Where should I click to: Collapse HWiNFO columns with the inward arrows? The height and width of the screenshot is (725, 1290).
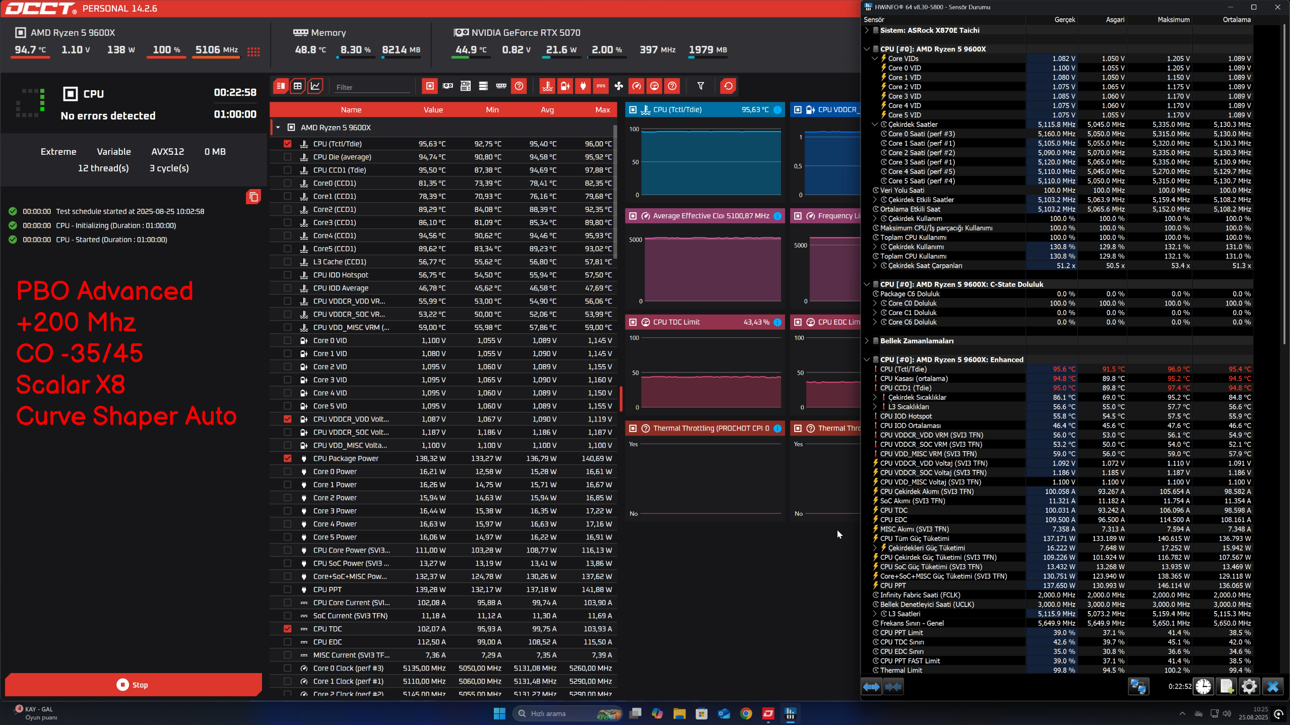click(x=893, y=686)
